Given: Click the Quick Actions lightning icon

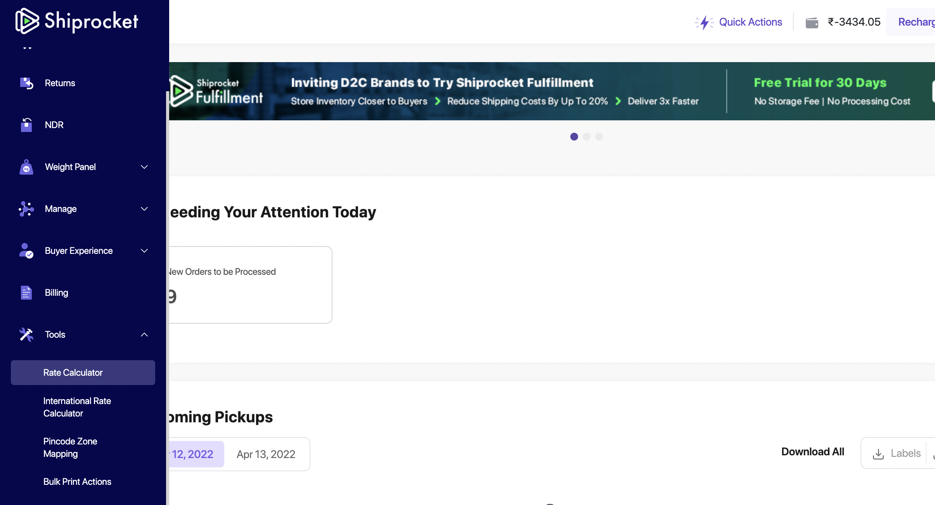Looking at the screenshot, I should point(704,23).
